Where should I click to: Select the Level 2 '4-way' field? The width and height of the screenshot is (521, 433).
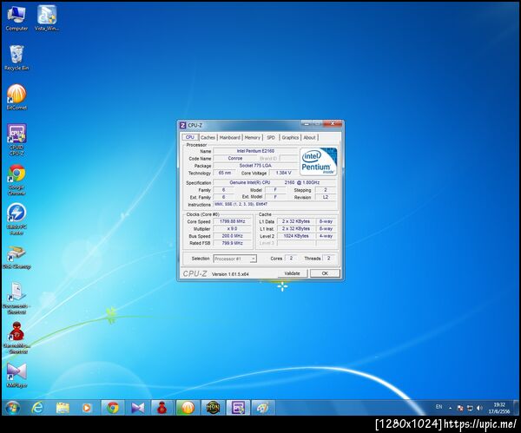326,236
